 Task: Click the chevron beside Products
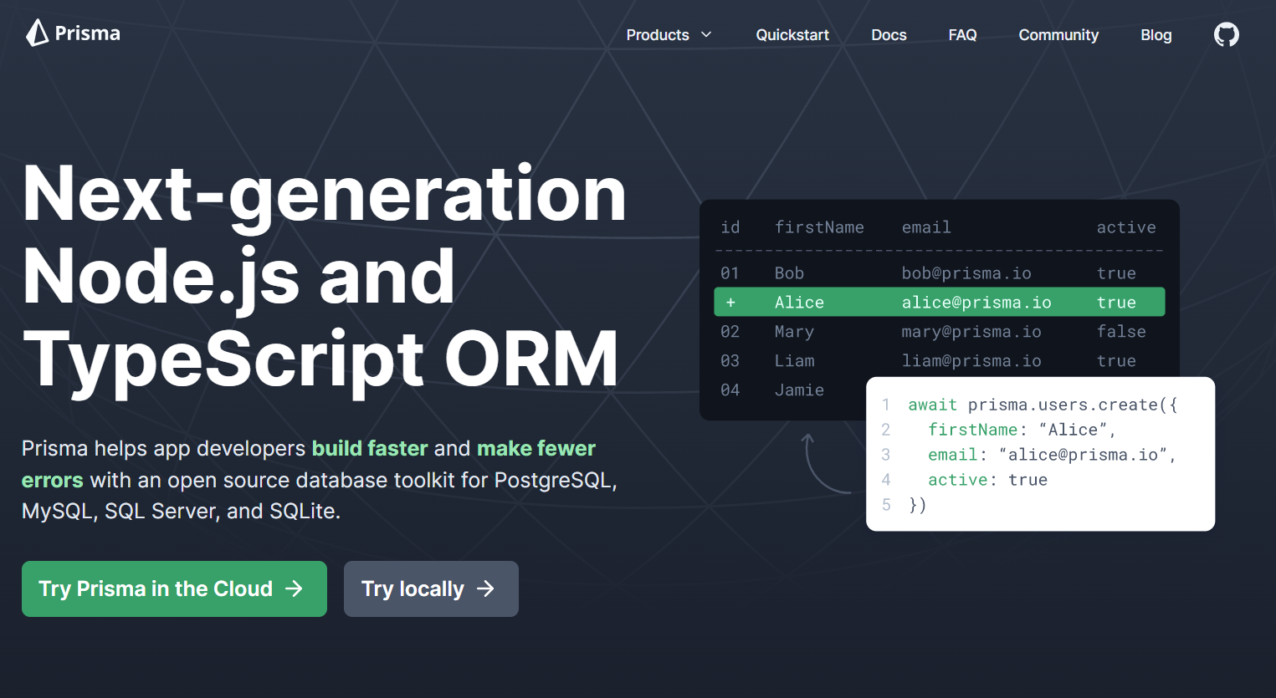[706, 35]
